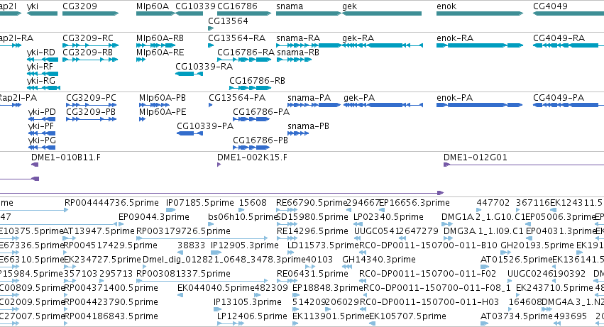Screen dimensions: 604x327
Task: Click EST EP09044.3prime
Action: tap(154, 217)
